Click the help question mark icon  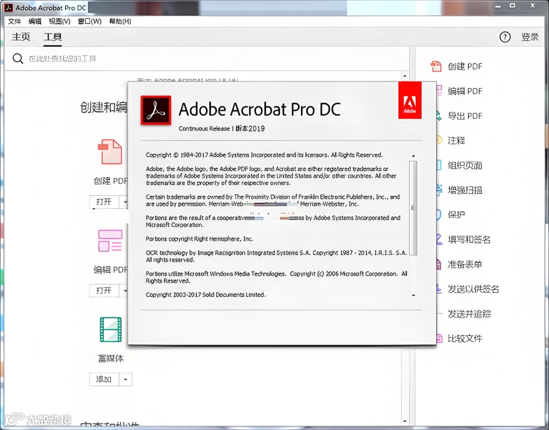pyautogui.click(x=505, y=37)
